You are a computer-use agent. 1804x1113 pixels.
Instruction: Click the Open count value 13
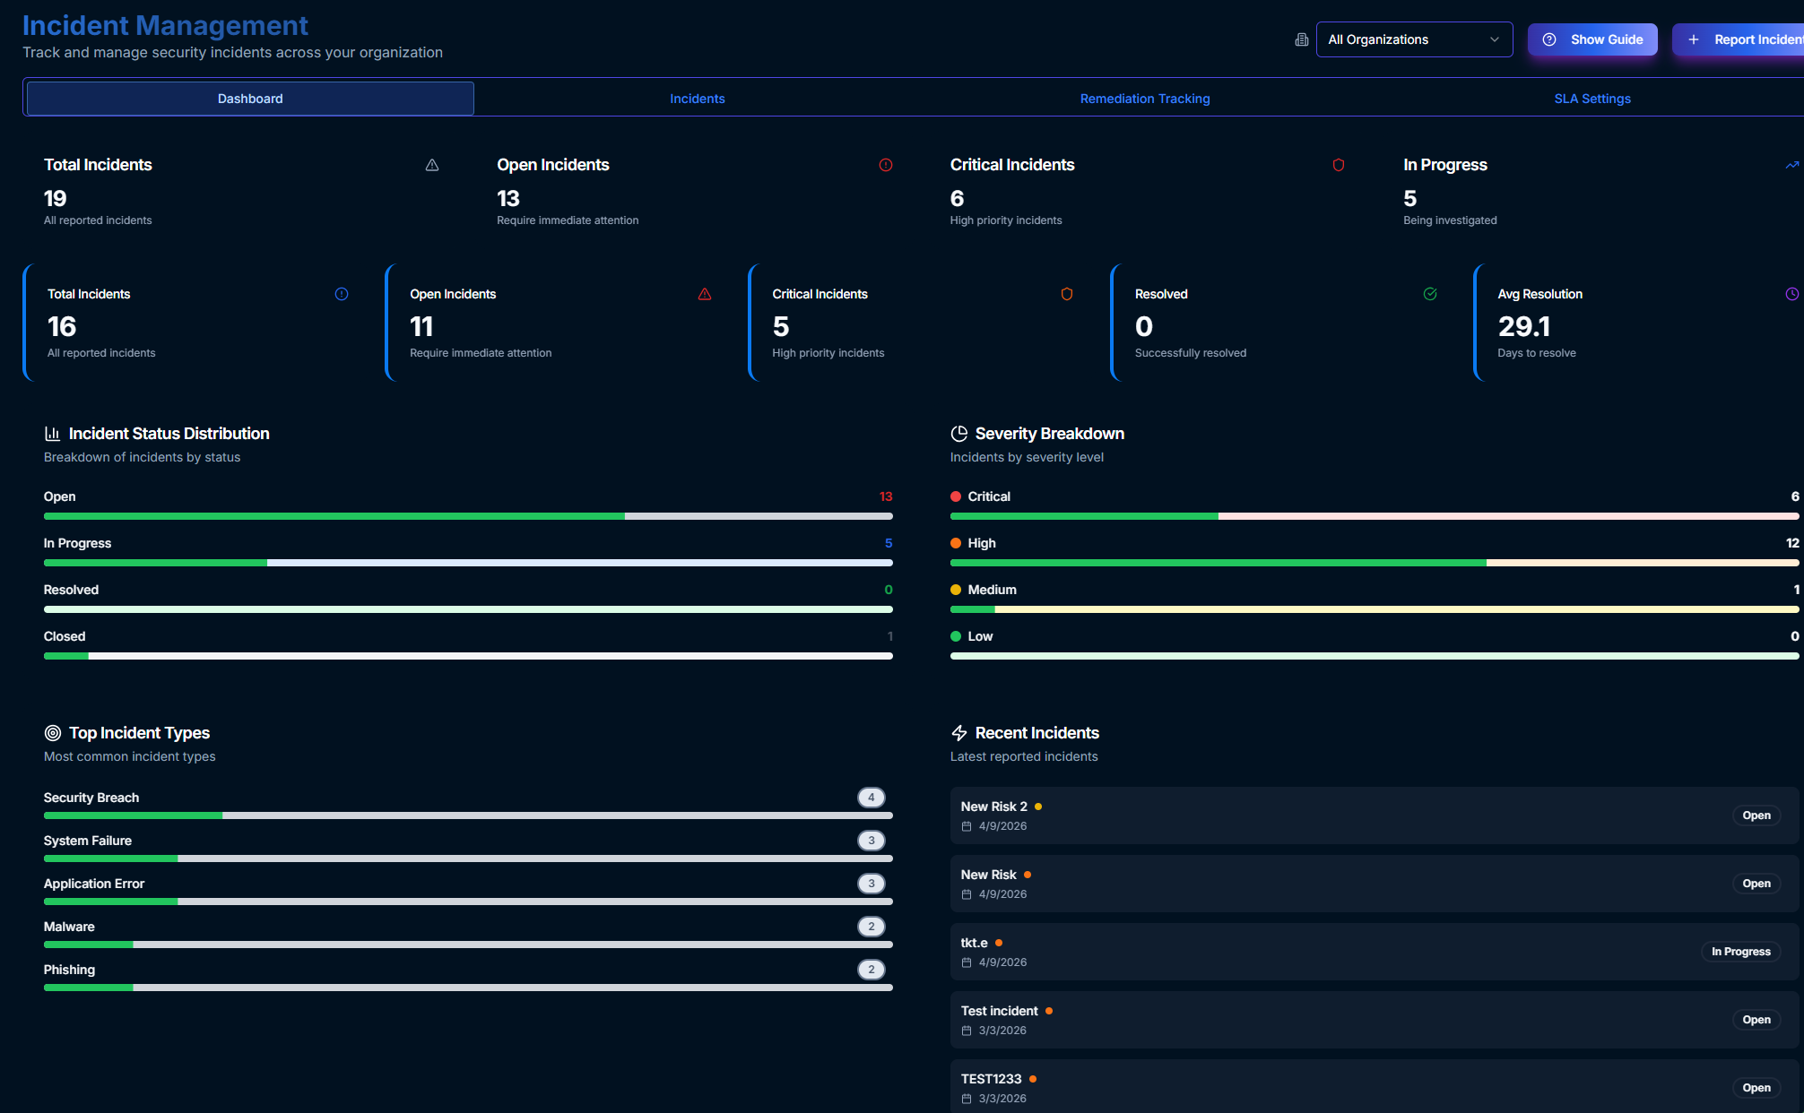(x=886, y=496)
